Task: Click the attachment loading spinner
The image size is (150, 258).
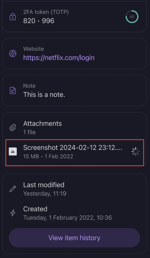Action: 135,151
